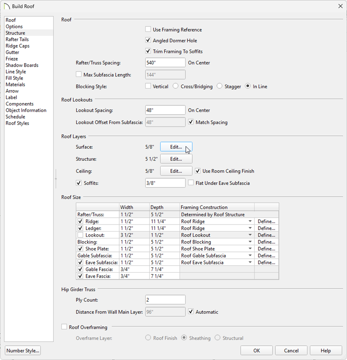
Task: Expand Roof Blocking framing dropdown
Action: tap(250, 242)
